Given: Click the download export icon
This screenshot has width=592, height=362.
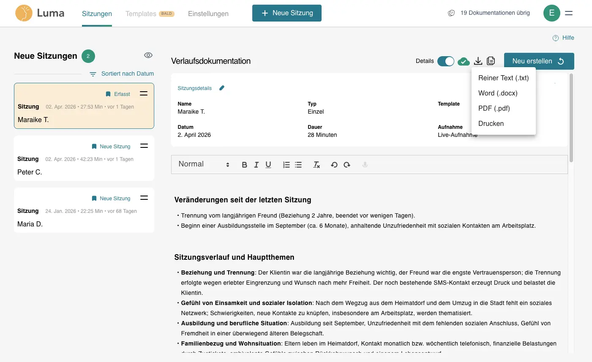Looking at the screenshot, I should [x=478, y=61].
